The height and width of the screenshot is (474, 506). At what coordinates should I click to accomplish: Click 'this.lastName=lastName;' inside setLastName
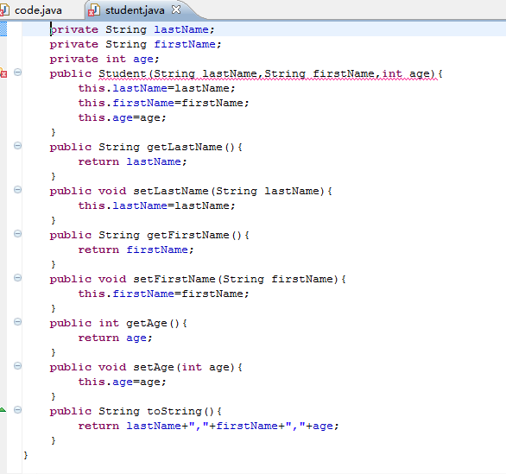pos(156,205)
